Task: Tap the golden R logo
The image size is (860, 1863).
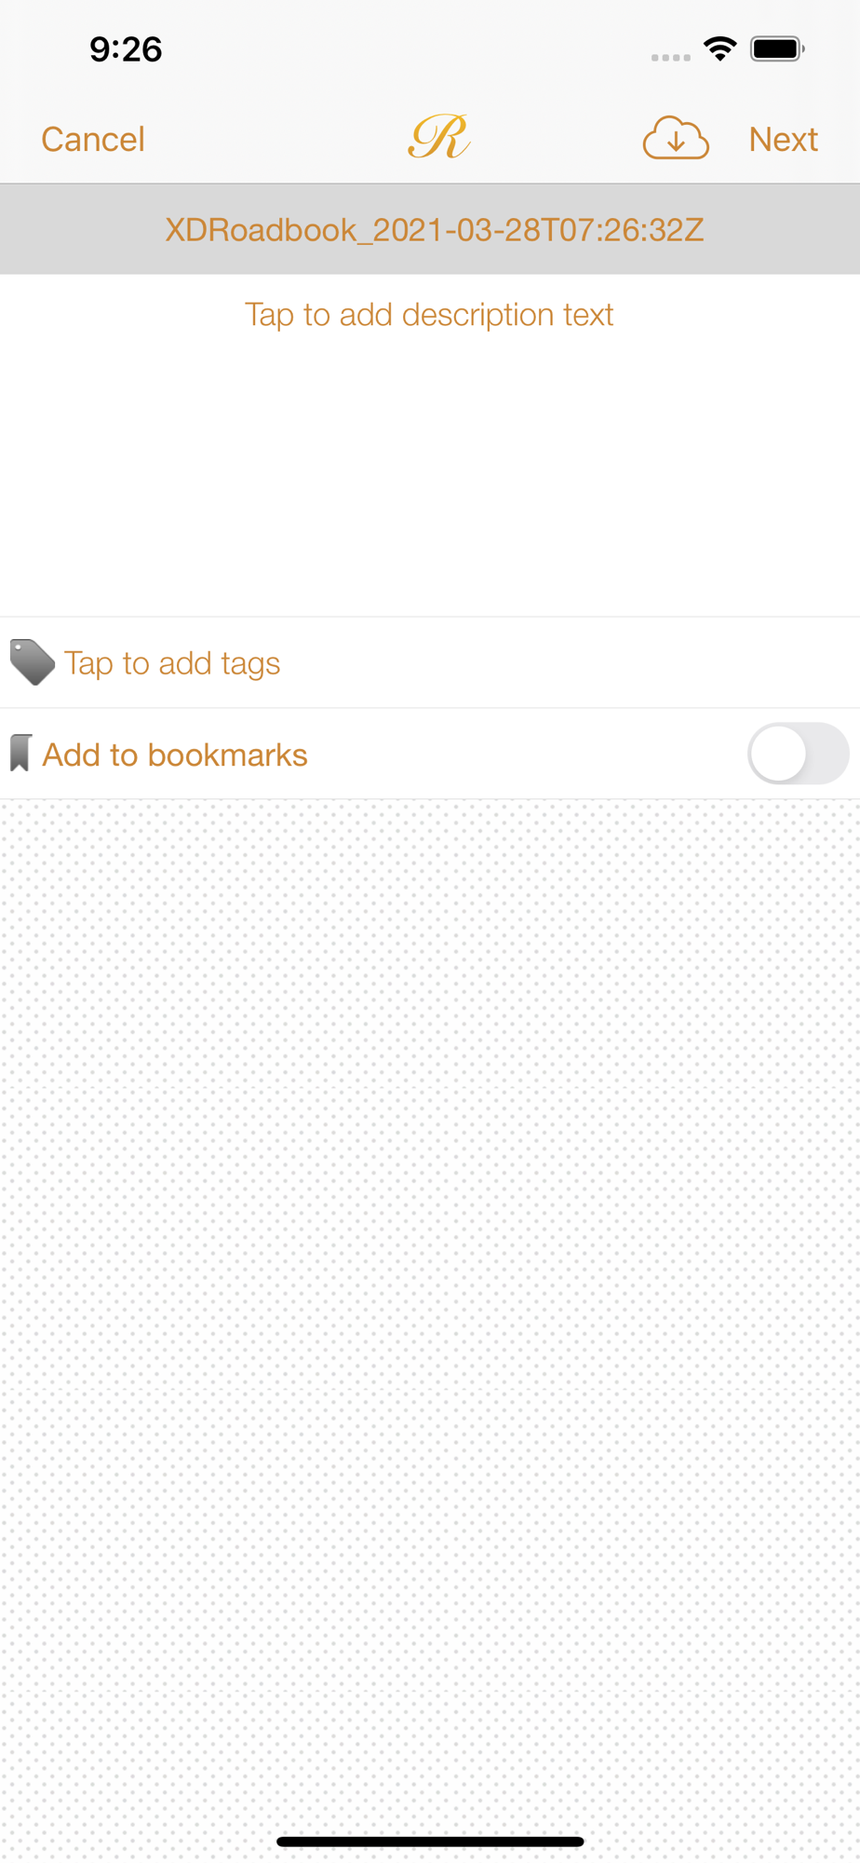Action: coord(438,137)
